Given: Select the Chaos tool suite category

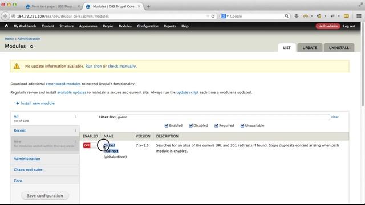Looking at the screenshot, I should point(28,170).
